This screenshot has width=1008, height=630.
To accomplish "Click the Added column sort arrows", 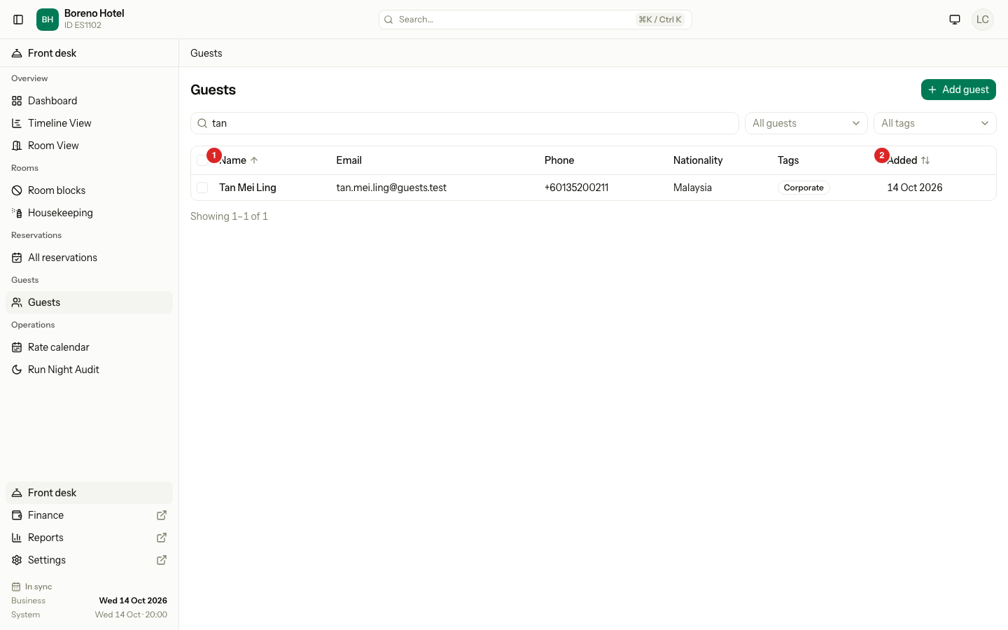I will 925,160.
